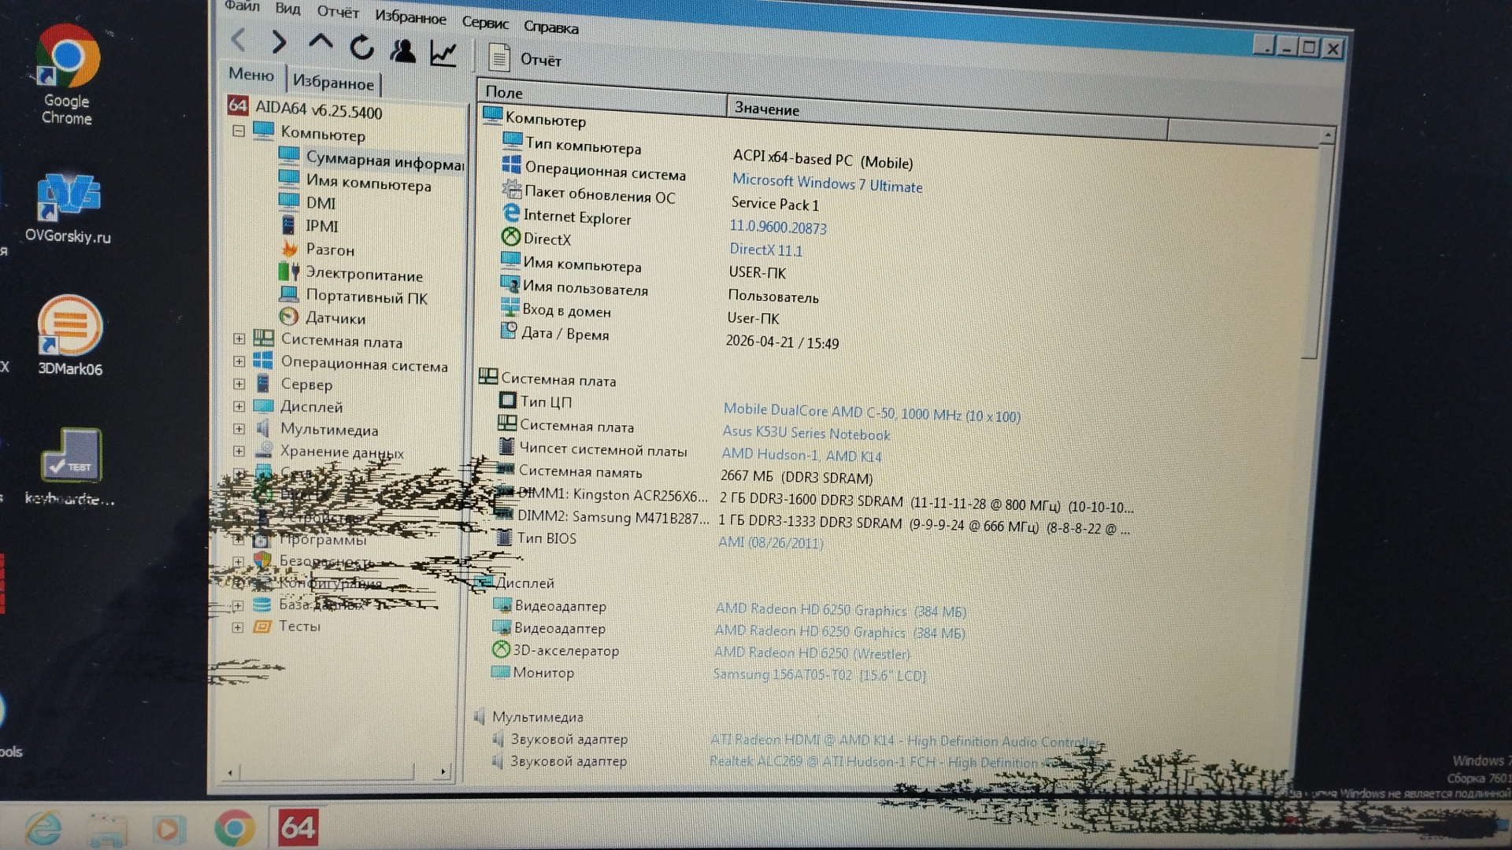The width and height of the screenshot is (1512, 850).
Task: Click the AIDA64 taskbar icon
Action: [298, 827]
